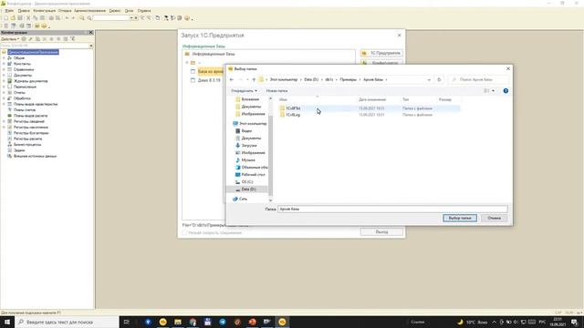Screen dimensions: 584x328
Task: Expand the Общие tree node
Action: click(4, 58)
